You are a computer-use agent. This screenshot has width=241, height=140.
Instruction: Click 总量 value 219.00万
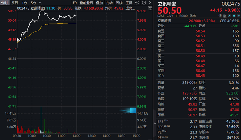(189, 83)
